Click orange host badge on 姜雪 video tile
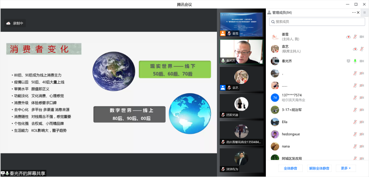Viewport: 369px width, 177px height. pos(223,33)
